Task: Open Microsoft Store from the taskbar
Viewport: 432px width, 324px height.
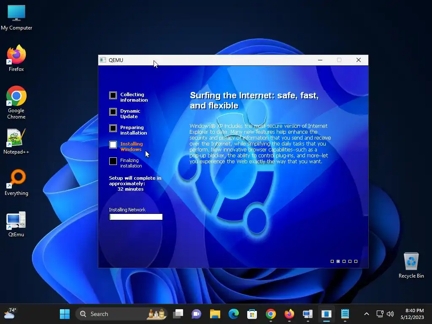Action: click(252, 314)
